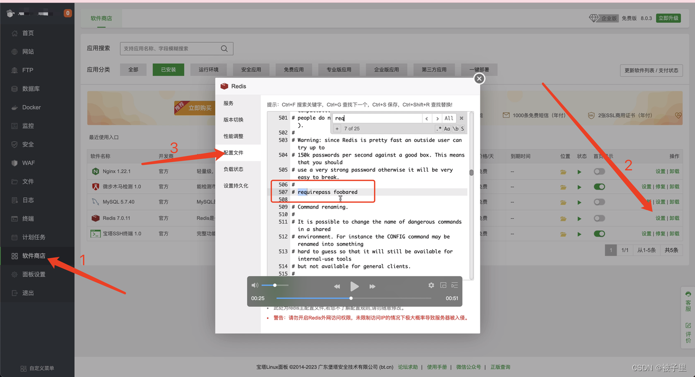The width and height of the screenshot is (695, 377).
Task: Toggle search in selection S
Action: tap(463, 128)
